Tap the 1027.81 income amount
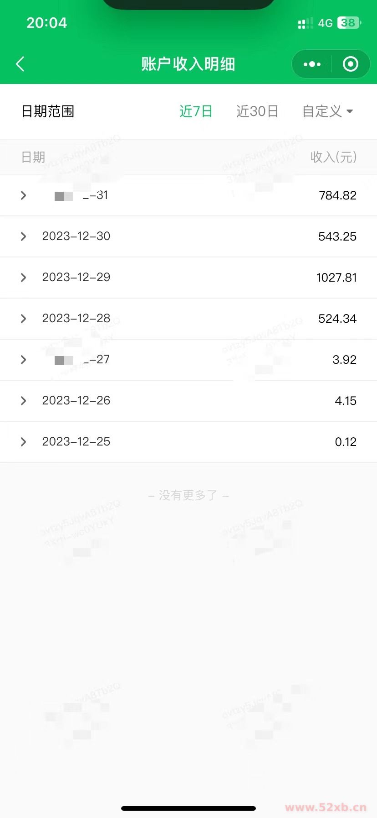 (336, 278)
